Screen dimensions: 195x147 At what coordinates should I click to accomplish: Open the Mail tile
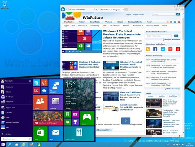[x=56, y=134]
